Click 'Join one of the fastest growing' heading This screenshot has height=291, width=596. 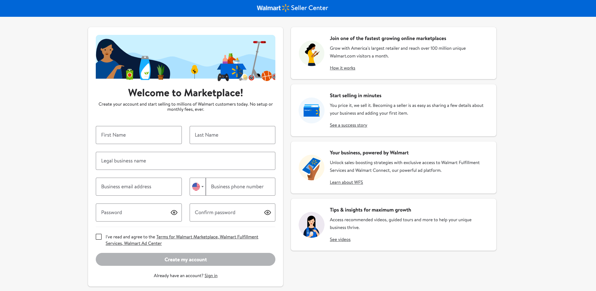tap(388, 38)
